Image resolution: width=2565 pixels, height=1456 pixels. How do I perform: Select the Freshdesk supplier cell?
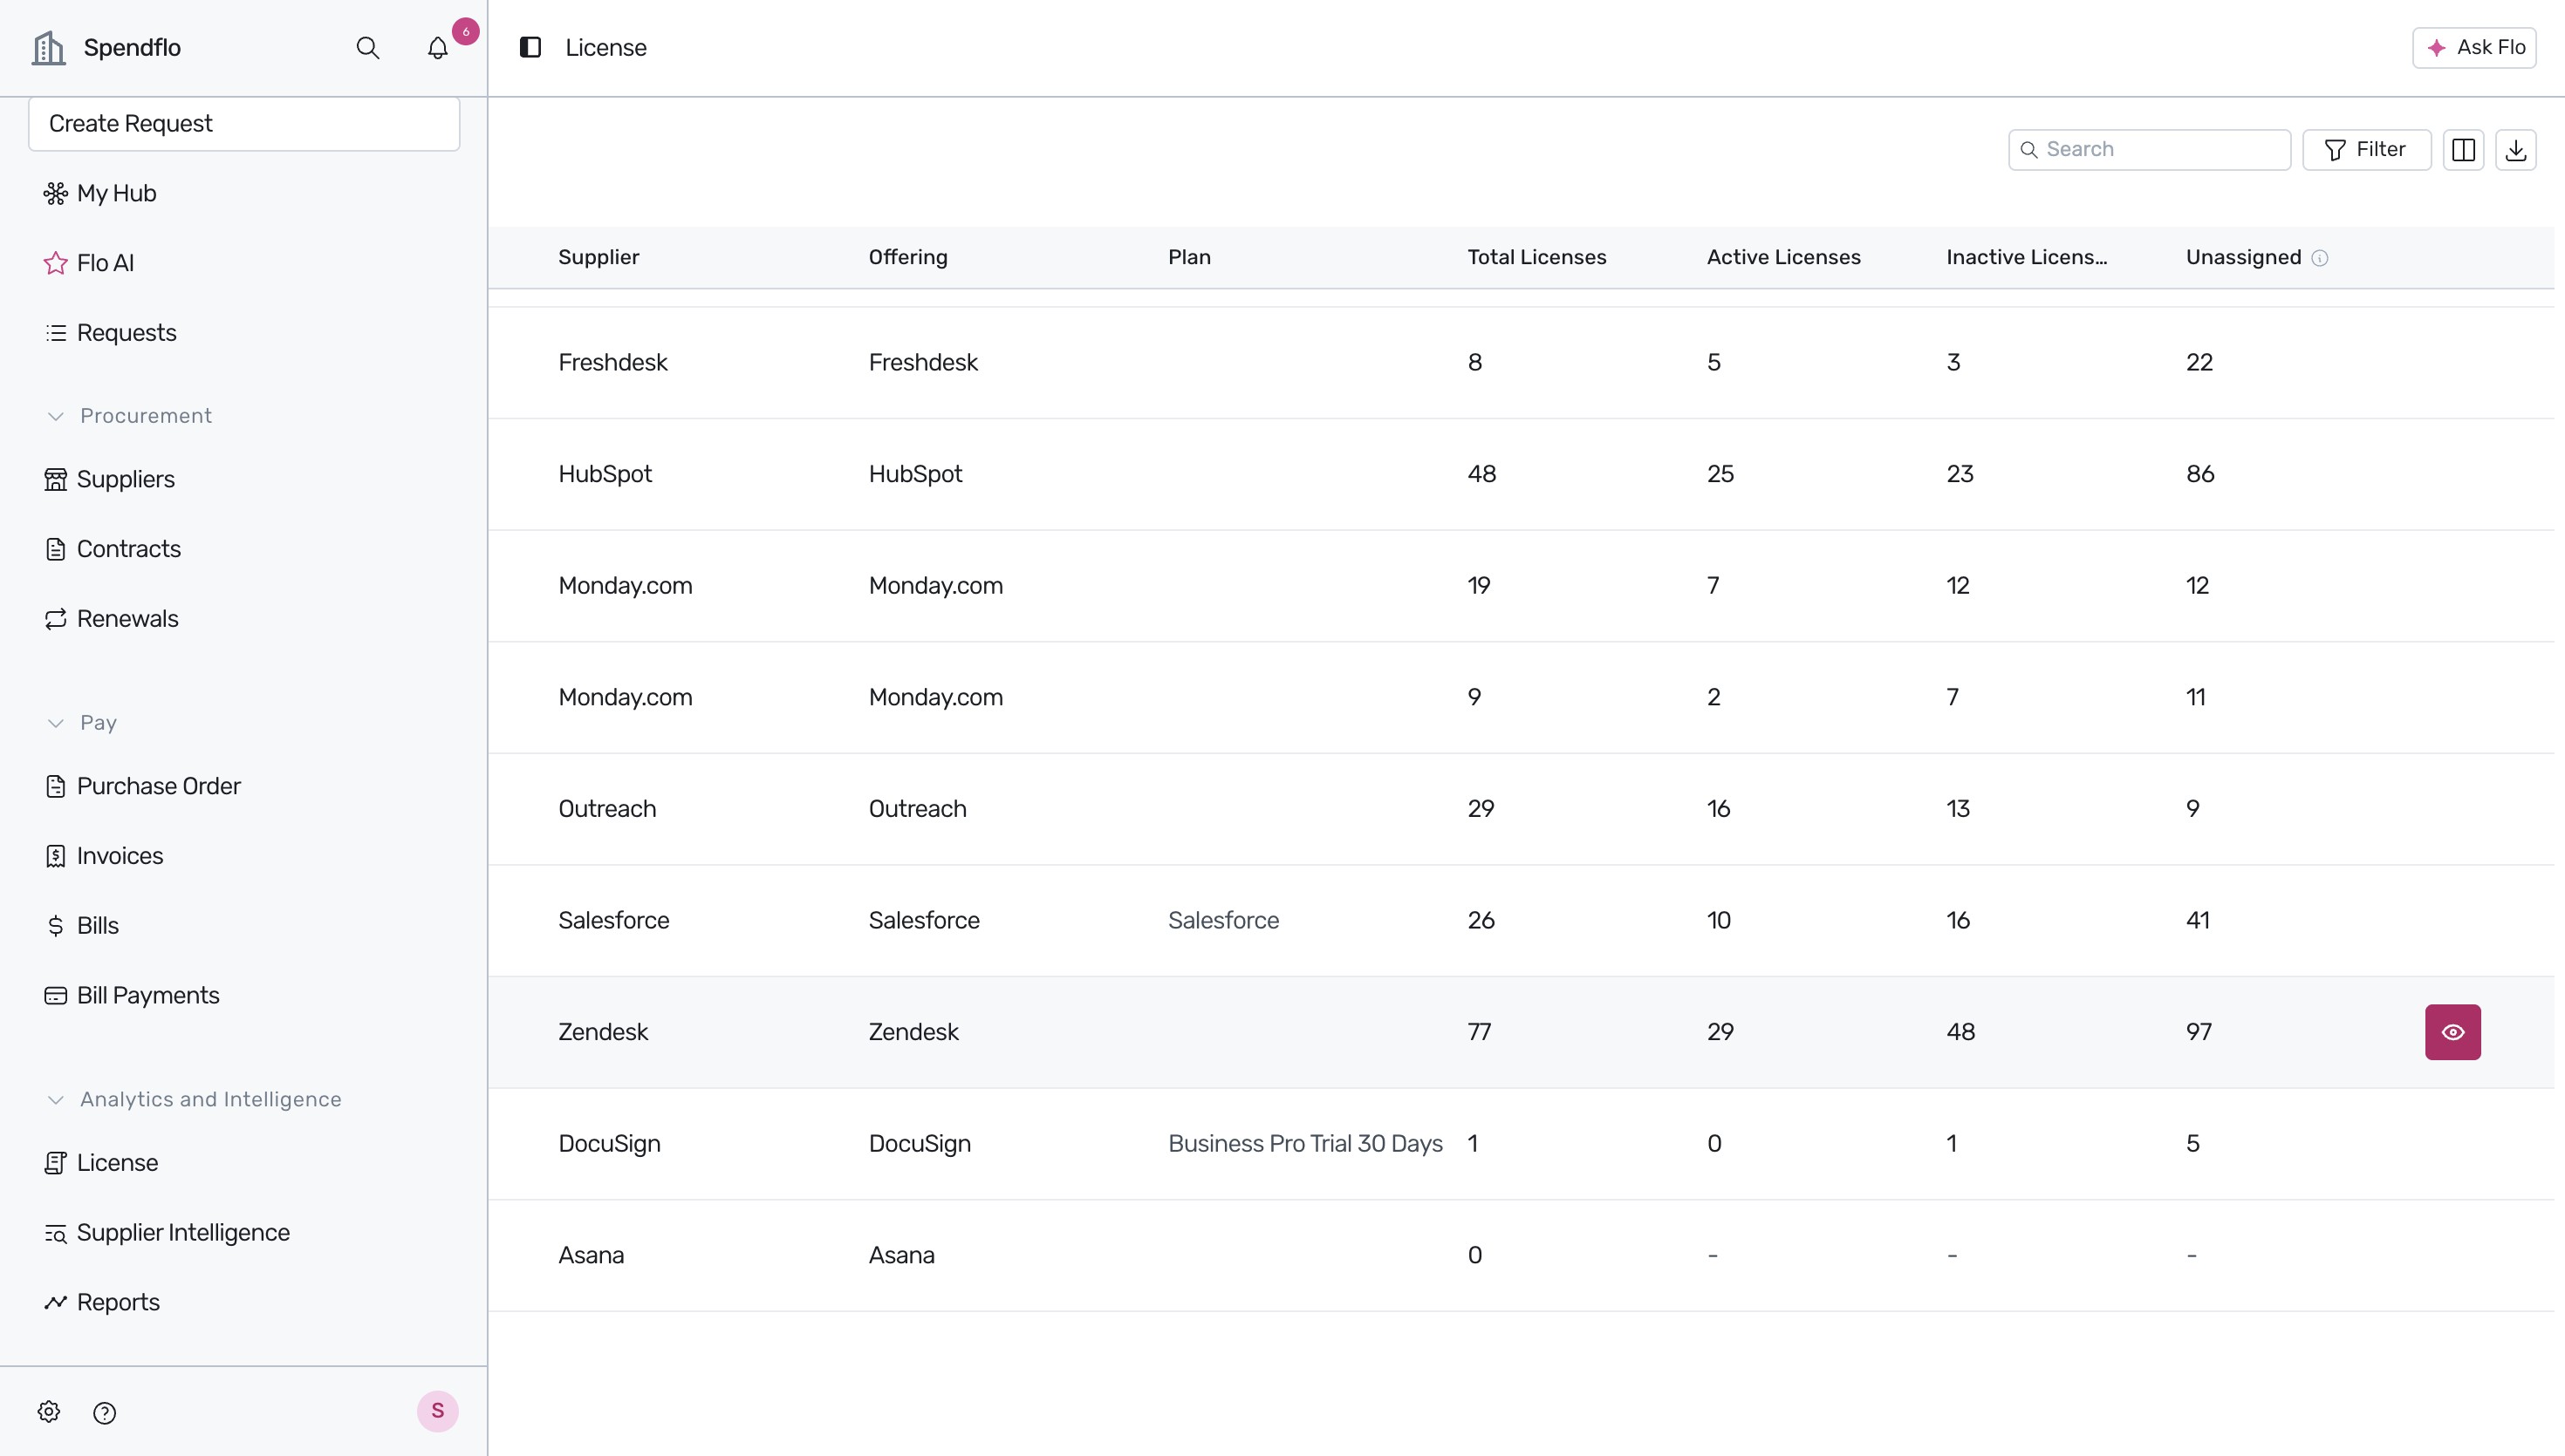click(x=612, y=362)
